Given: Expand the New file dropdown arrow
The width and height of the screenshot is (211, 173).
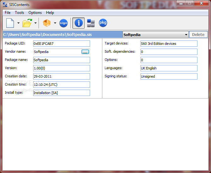Looking at the screenshot, I should [18, 23].
